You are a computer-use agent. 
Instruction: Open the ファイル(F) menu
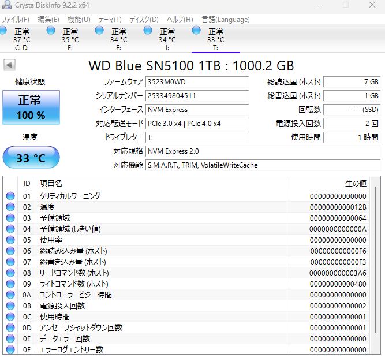point(16,20)
